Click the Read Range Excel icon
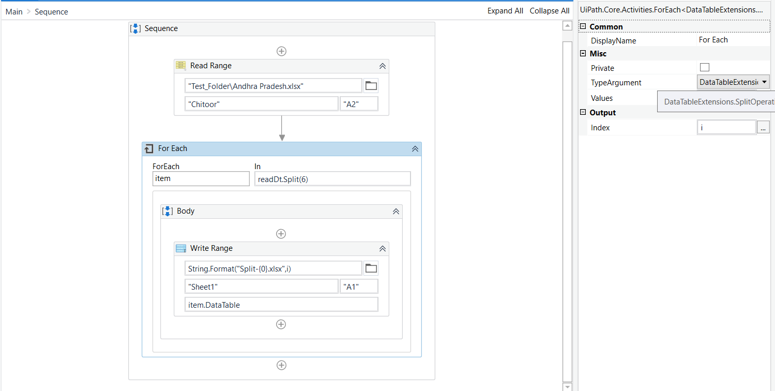This screenshot has height=391, width=775. 180,66
